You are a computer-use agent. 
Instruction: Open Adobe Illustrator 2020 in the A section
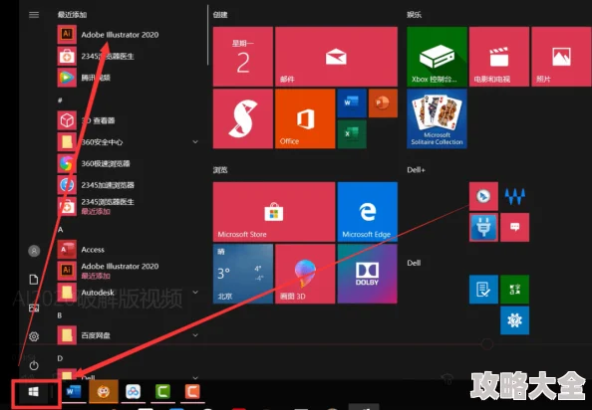109,271
